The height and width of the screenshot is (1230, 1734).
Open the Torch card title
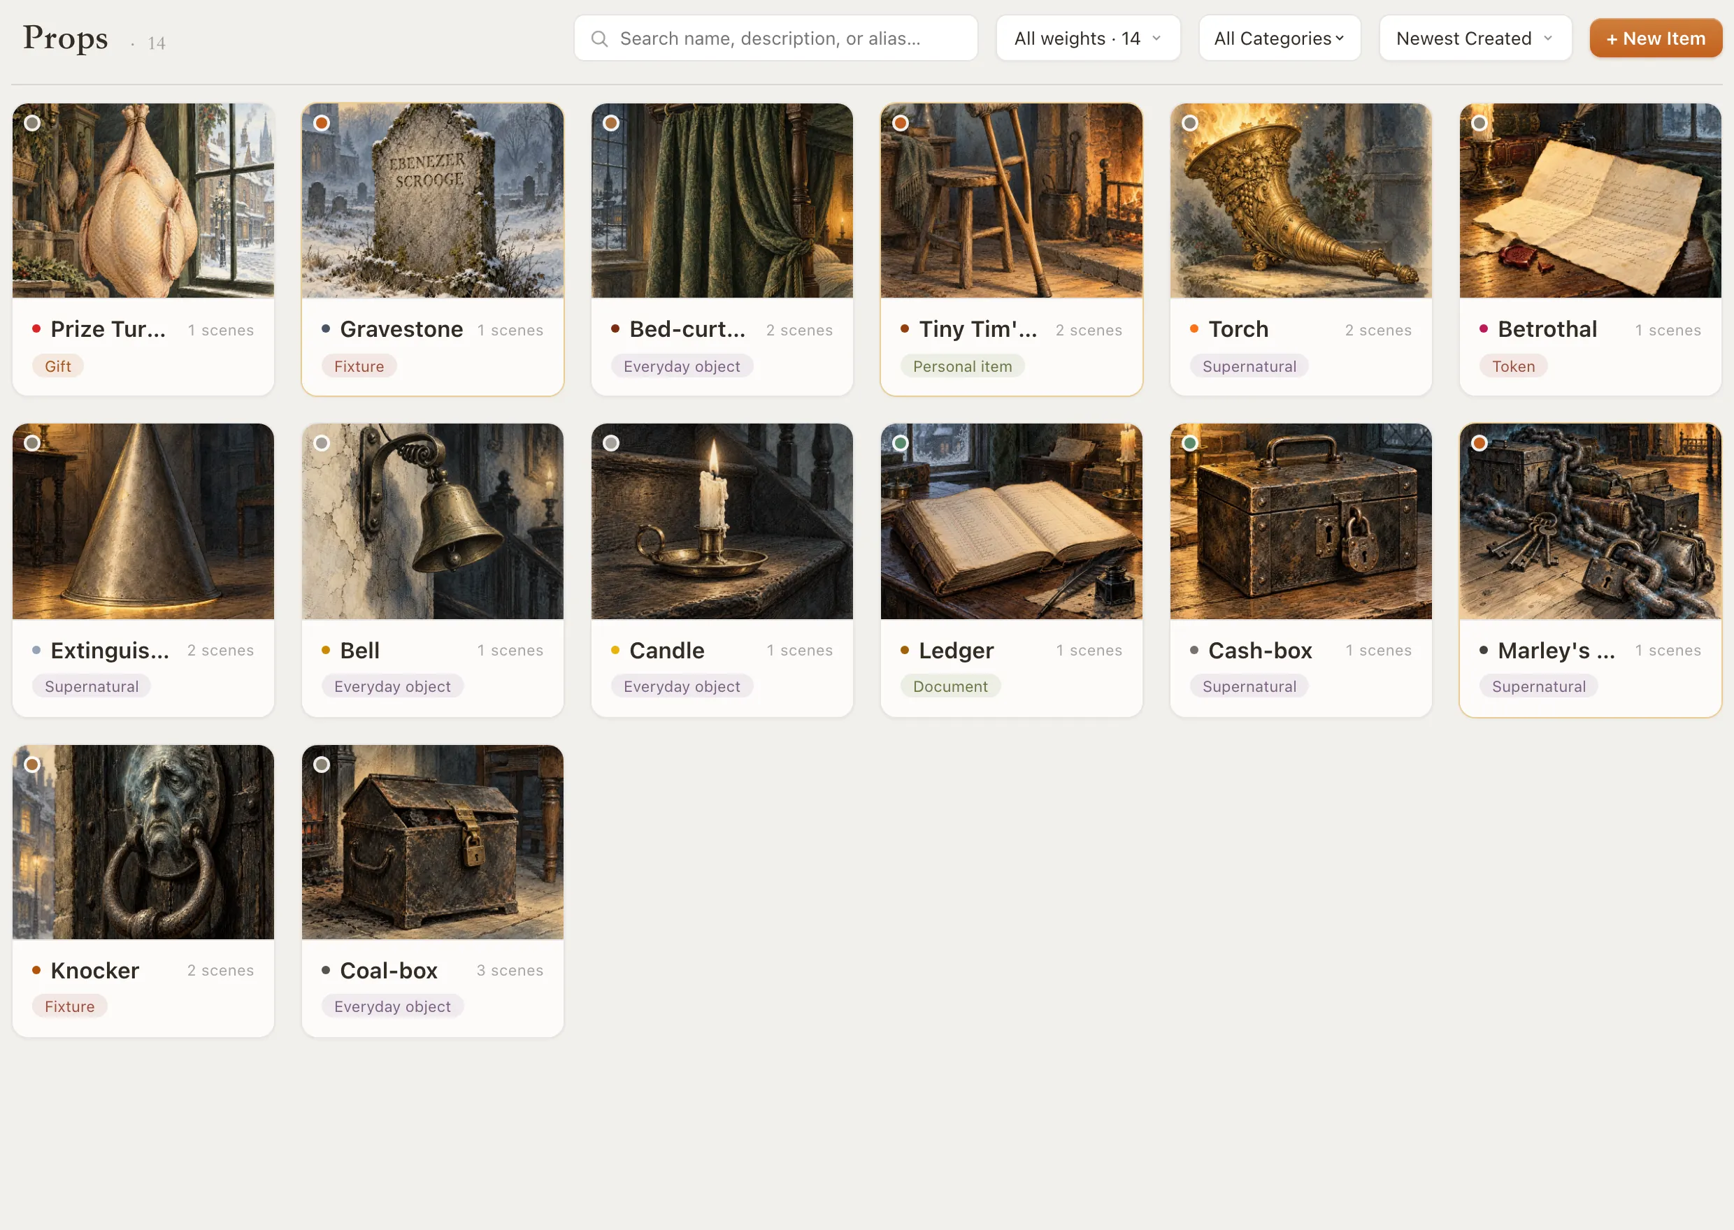1238,329
